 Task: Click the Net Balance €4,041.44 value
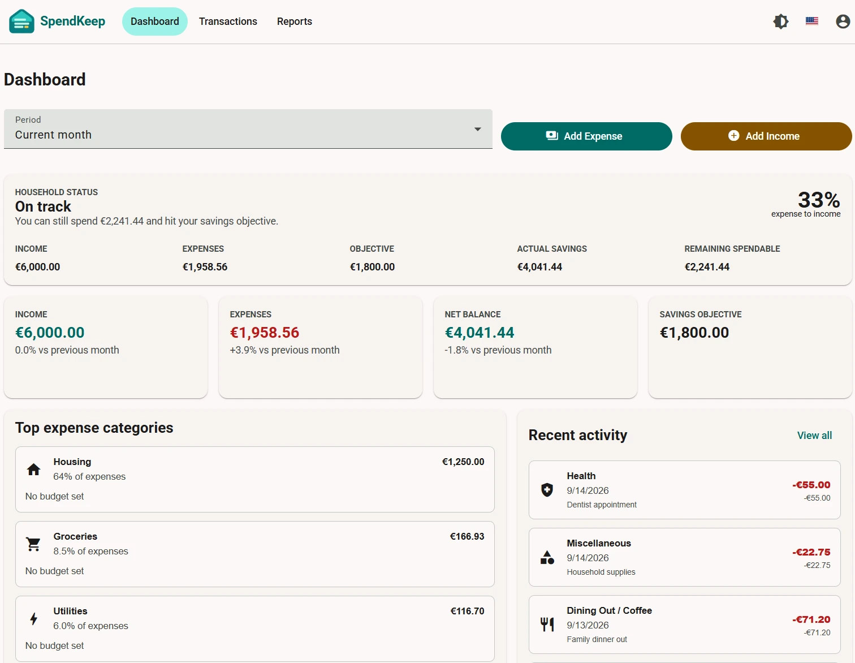(x=480, y=333)
